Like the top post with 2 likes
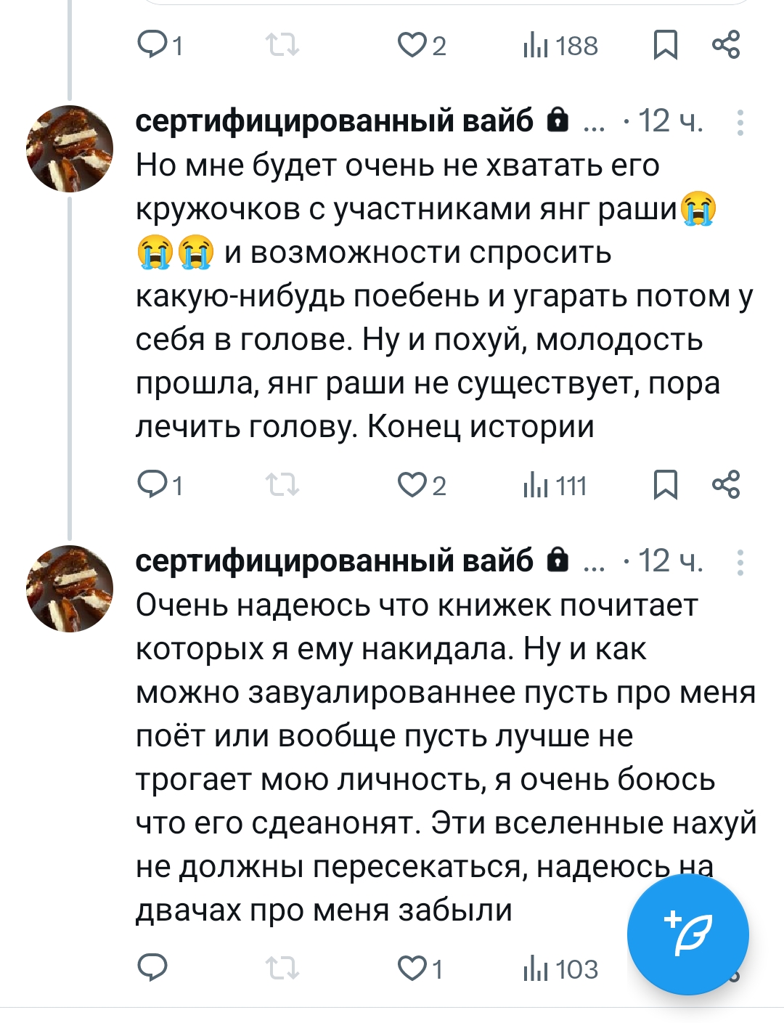 412,45
